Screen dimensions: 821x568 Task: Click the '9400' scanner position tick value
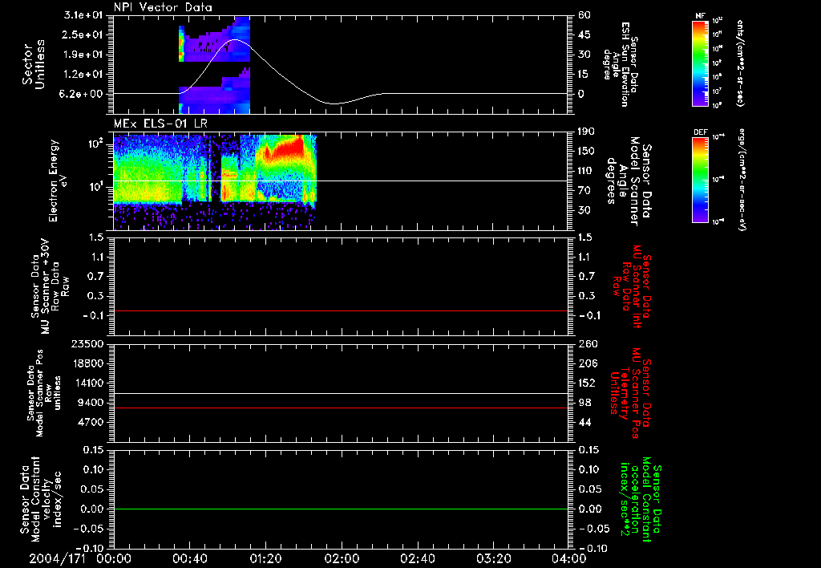click(90, 403)
